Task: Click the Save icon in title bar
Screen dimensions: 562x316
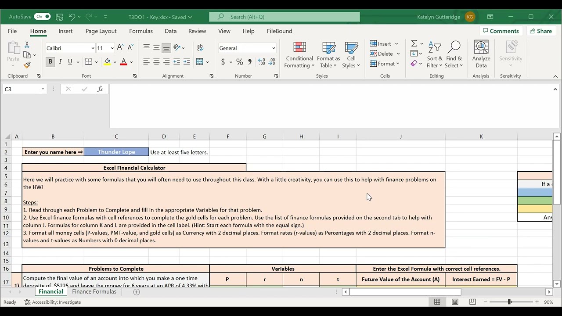Action: pos(60,17)
